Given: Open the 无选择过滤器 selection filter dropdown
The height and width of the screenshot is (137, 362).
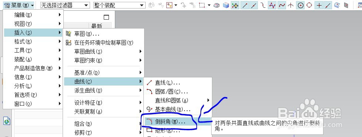Looking at the screenshot, I should click(65, 5).
